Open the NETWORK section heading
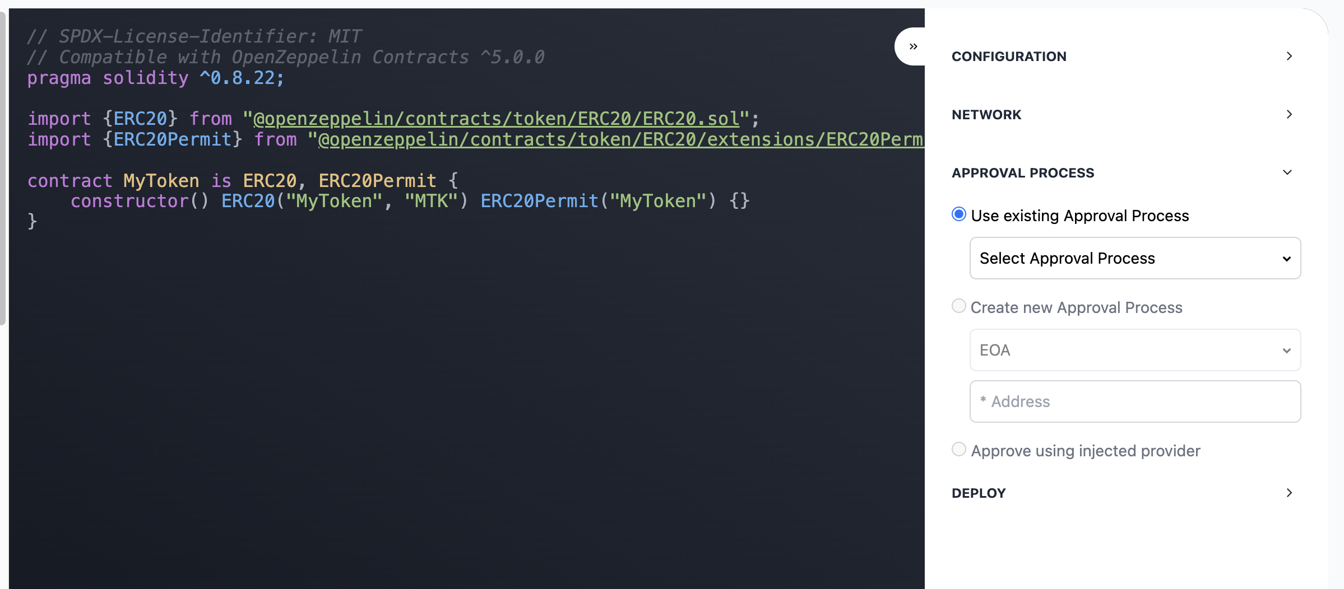This screenshot has width=1344, height=589. [x=986, y=115]
